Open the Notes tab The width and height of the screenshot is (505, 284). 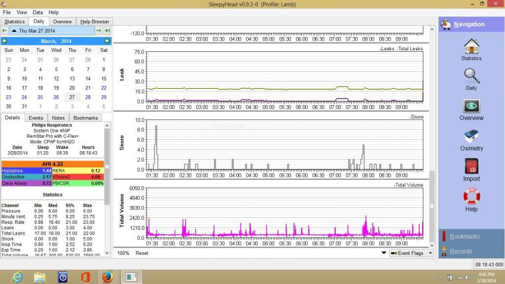[x=58, y=118]
